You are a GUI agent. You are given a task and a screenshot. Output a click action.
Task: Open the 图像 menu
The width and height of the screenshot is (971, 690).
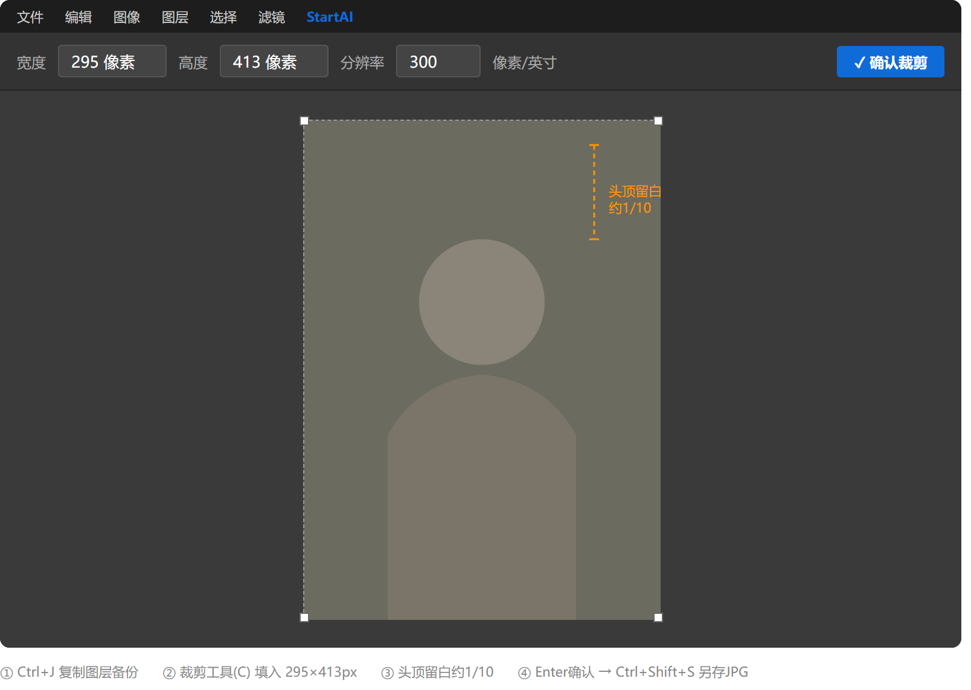coord(127,17)
